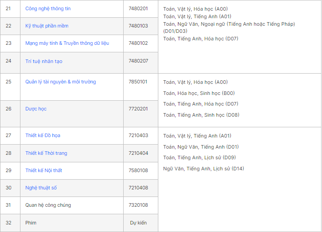Click the Ngữ Văn, Tiếng Anh, Lịch sử (D14) line
Image resolution: width=322 pixels, height=232 pixels.
204,169
